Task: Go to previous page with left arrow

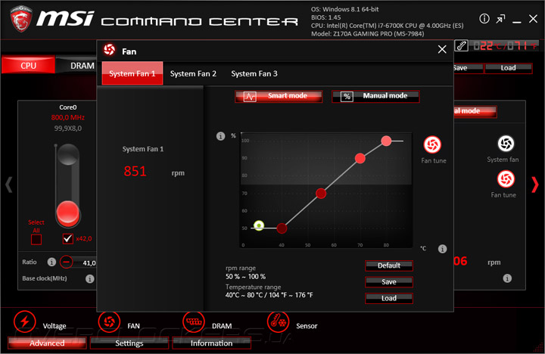Action: pos(8,185)
